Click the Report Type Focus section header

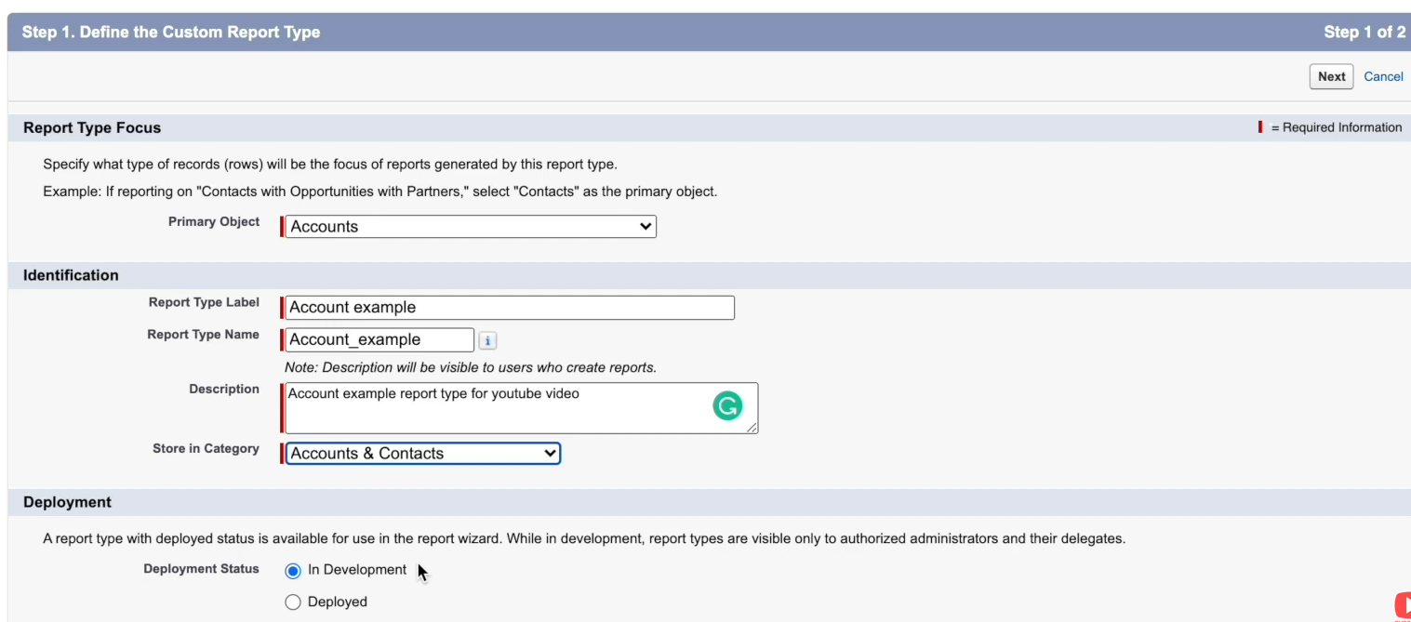click(92, 127)
